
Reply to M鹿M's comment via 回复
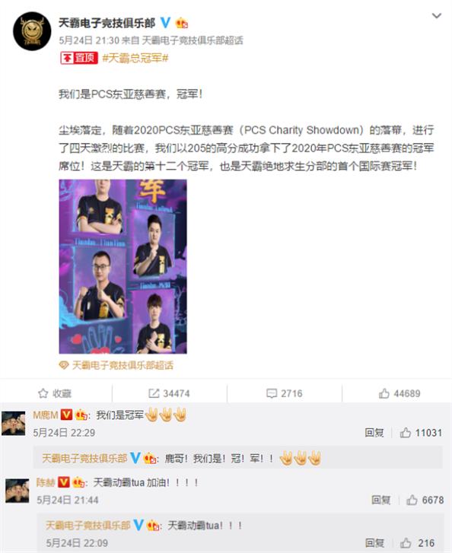click(374, 433)
